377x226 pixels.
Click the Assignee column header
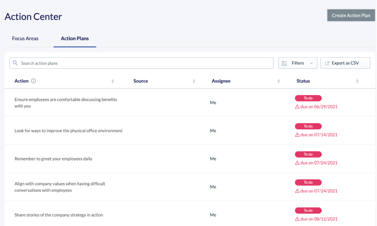[x=221, y=81]
